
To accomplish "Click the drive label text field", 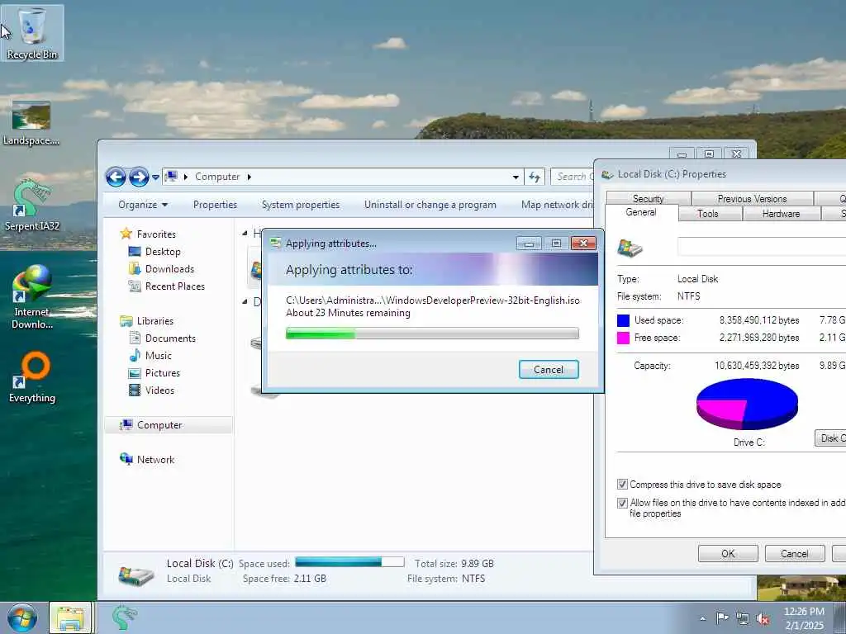I will click(x=761, y=246).
